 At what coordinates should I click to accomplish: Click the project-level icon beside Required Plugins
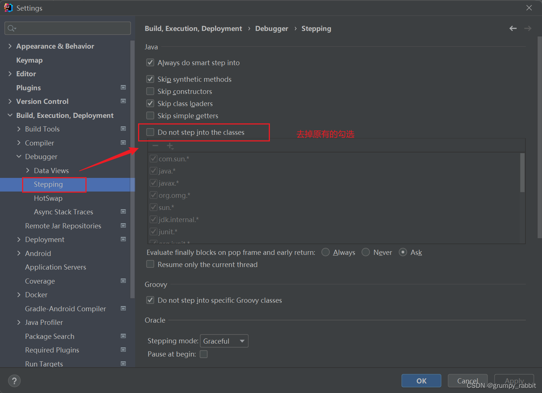tap(123, 350)
